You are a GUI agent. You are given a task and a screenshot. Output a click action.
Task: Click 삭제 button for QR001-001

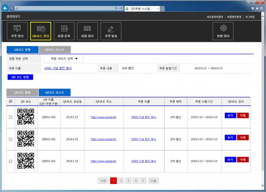[243, 160]
